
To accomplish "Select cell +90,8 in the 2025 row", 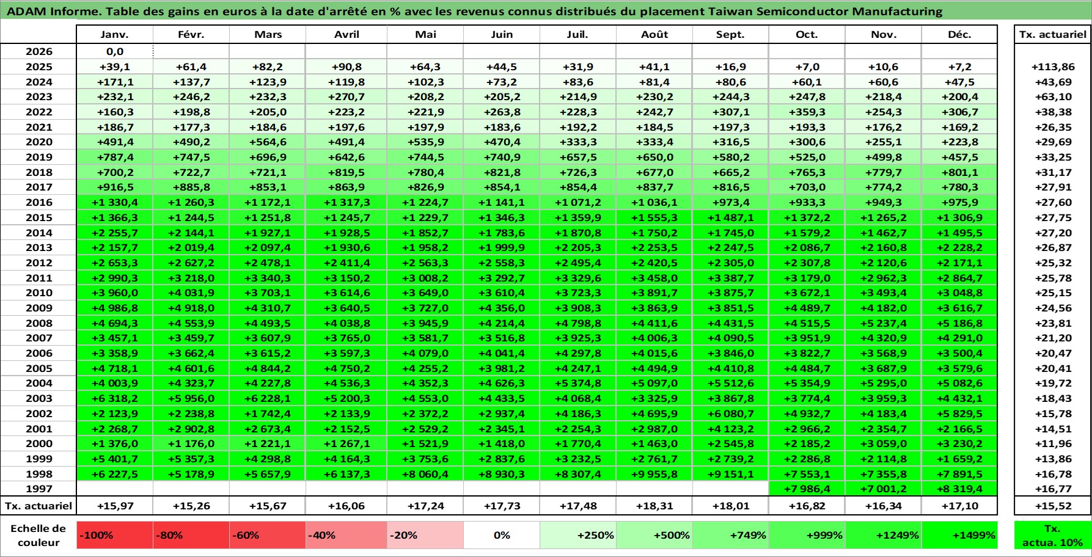I will point(346,67).
